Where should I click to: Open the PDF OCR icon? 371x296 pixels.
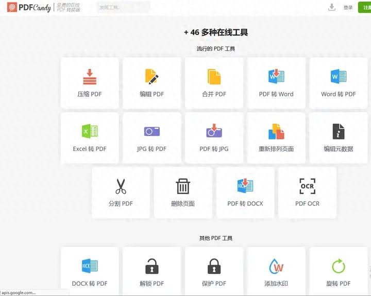point(307,186)
